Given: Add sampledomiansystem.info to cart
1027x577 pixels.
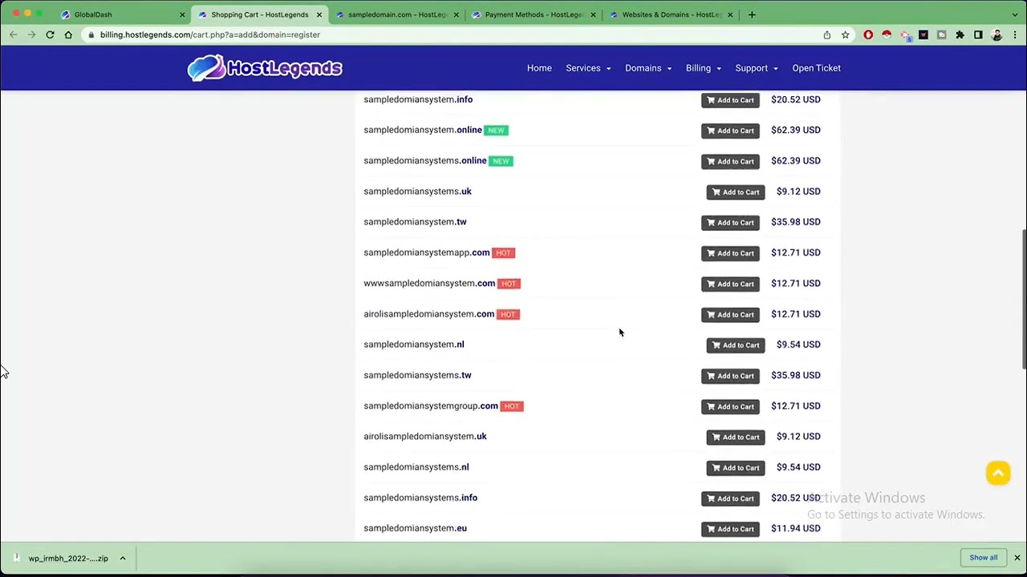Looking at the screenshot, I should pyautogui.click(x=730, y=100).
